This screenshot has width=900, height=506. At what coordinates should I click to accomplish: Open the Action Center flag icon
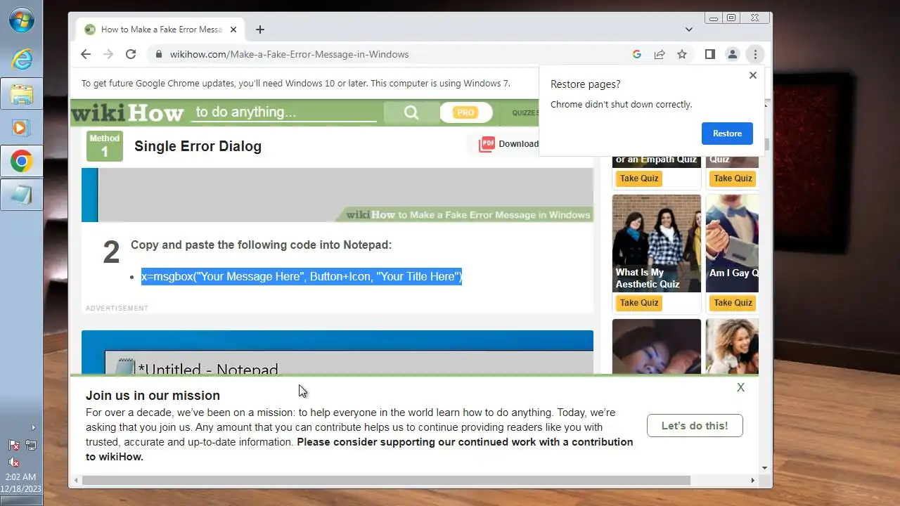13,445
